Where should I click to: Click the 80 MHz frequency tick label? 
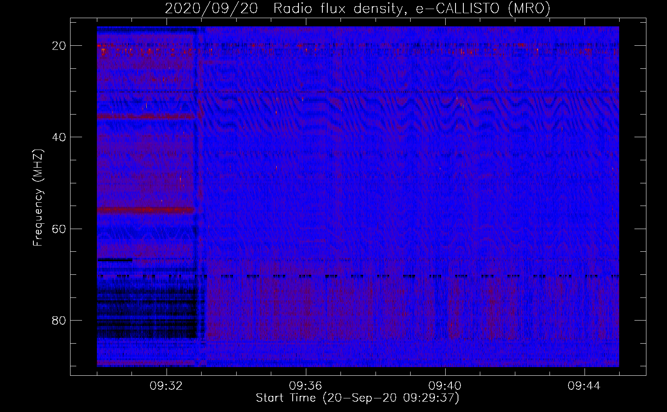pyautogui.click(x=59, y=321)
